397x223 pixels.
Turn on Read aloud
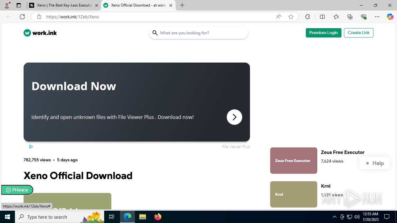point(279,17)
